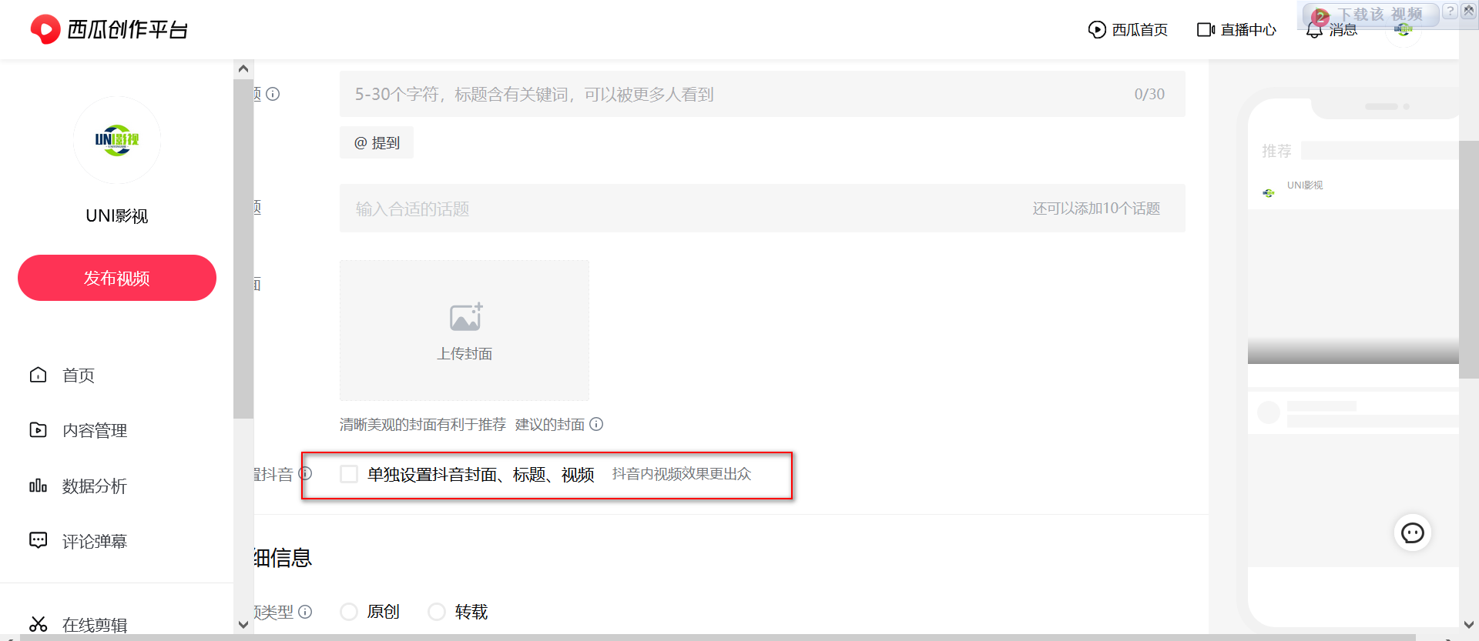
Task: Click the UNI影视 profile avatar
Action: coord(117,140)
